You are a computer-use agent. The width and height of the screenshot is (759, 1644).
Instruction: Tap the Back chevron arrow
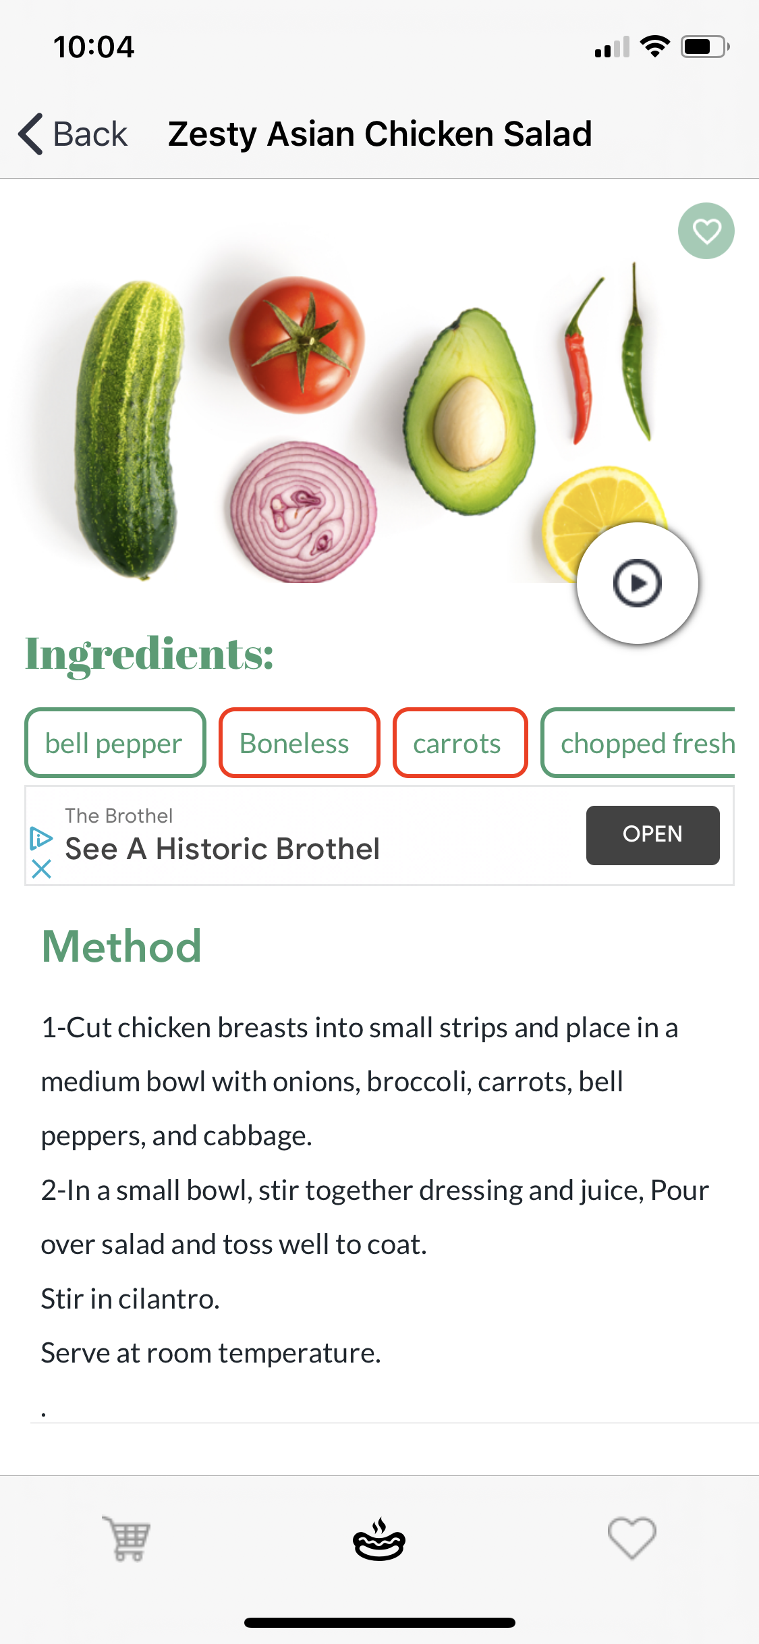[x=31, y=134]
